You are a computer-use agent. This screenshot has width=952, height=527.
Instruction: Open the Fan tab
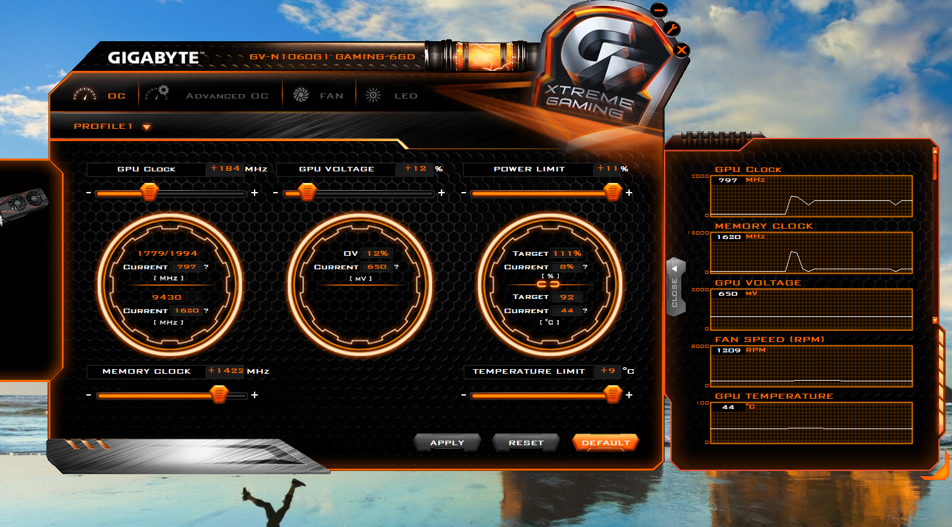pos(331,96)
